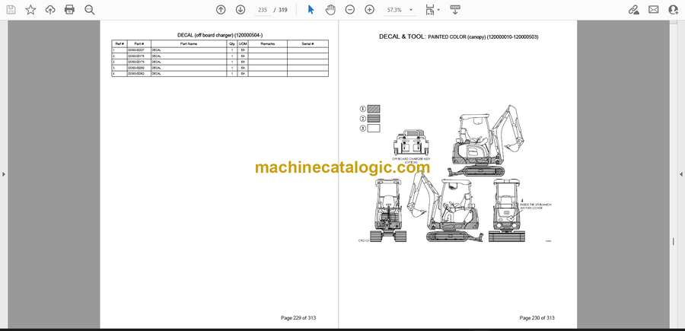
Task: Expand the left navigation pane
Action: click(4, 174)
